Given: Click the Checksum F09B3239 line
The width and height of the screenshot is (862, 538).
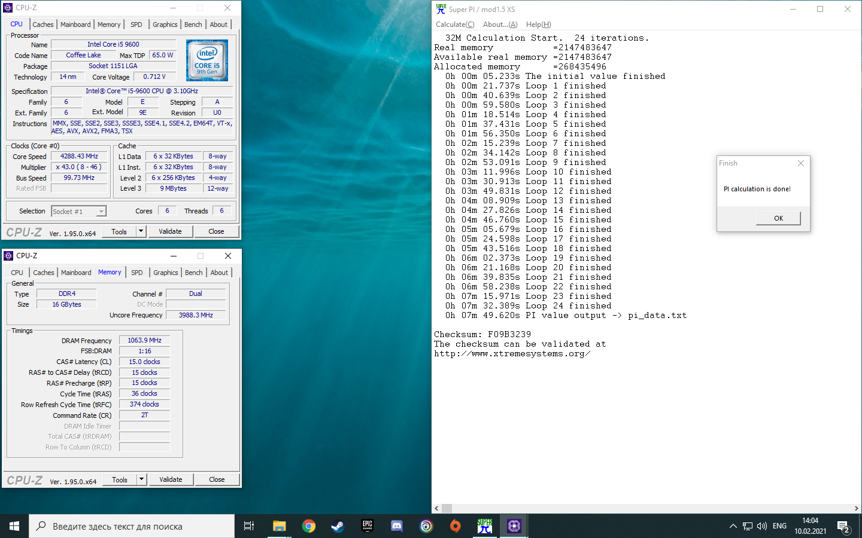Looking at the screenshot, I should click(x=482, y=334).
